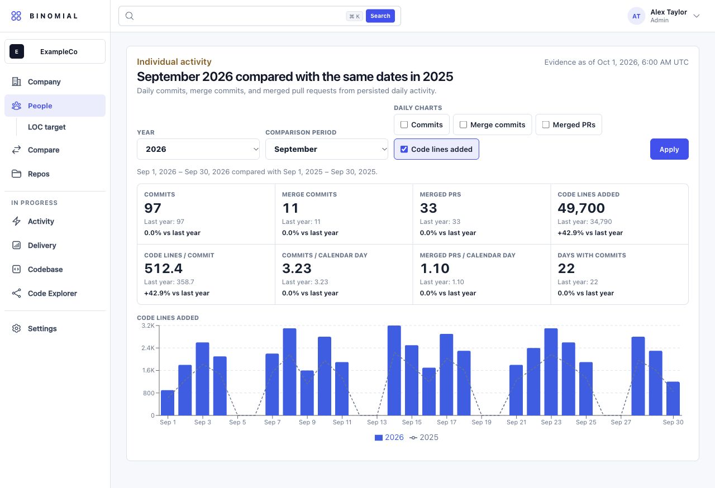
Task: Click the Days With Commits value 22
Action: (566, 269)
